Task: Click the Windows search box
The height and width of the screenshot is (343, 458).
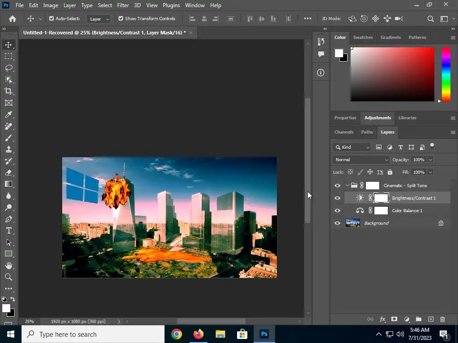Action: tap(93, 334)
